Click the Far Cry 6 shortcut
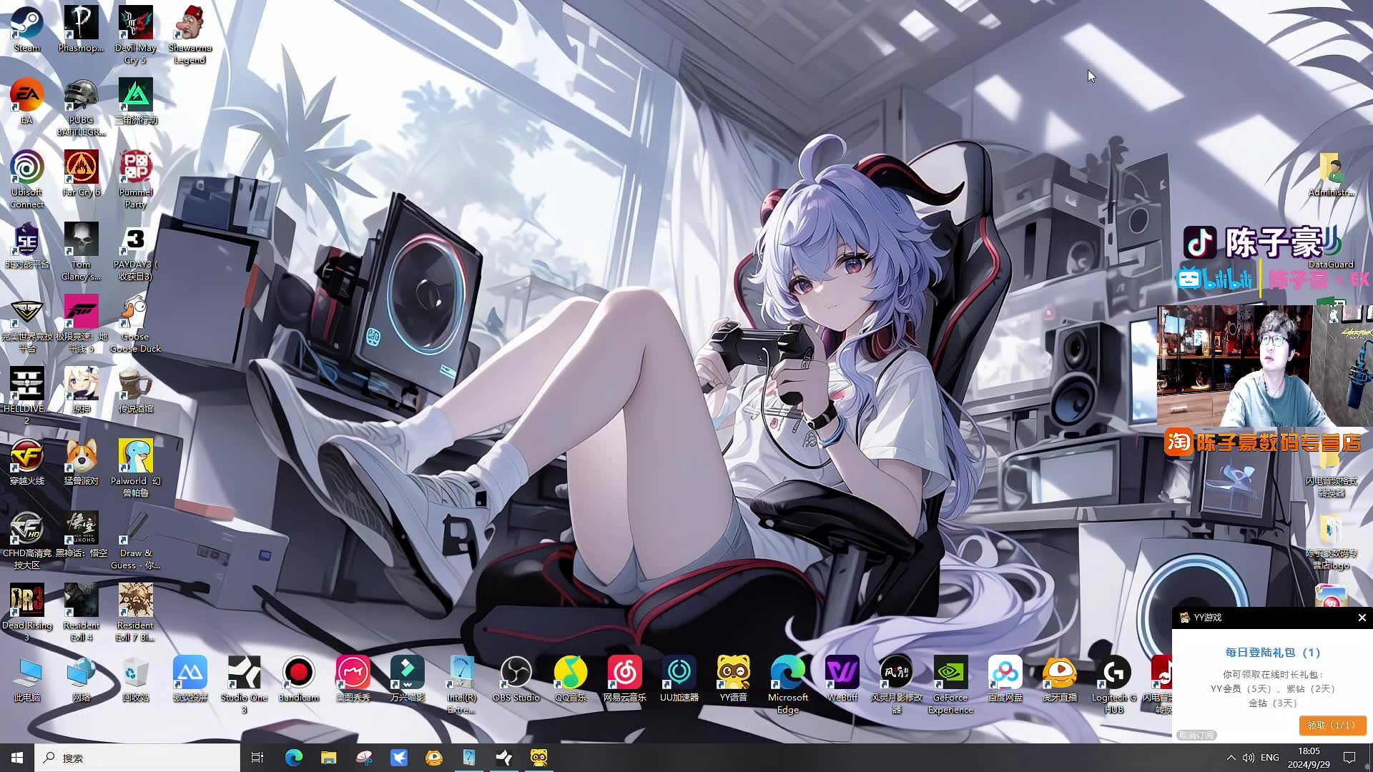The image size is (1373, 772). [x=81, y=173]
